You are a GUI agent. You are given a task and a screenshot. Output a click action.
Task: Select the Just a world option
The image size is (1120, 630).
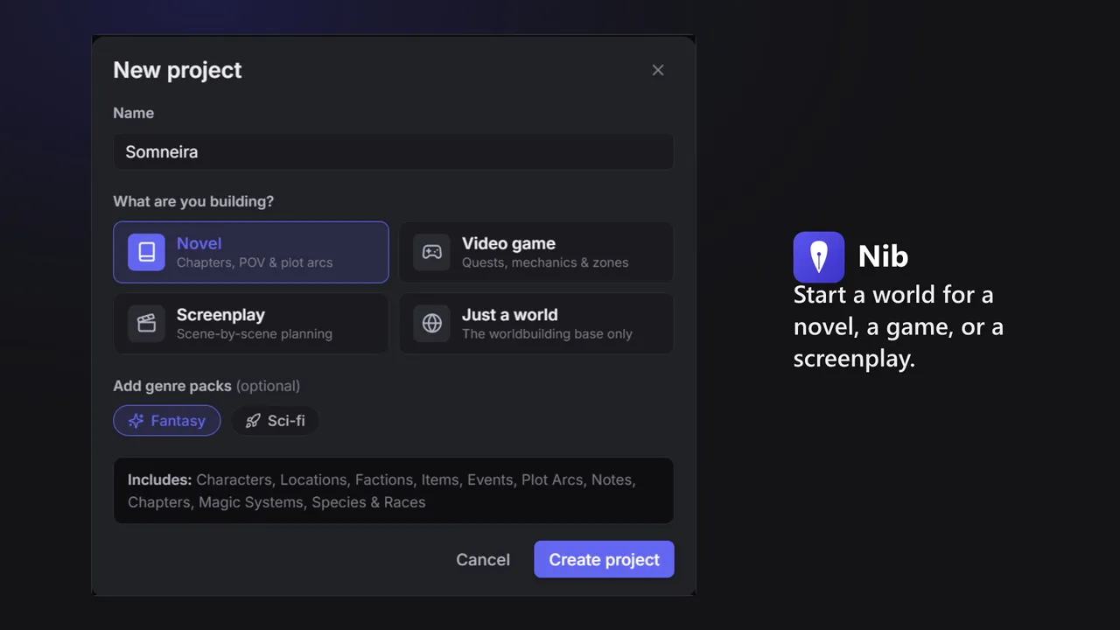pos(536,324)
